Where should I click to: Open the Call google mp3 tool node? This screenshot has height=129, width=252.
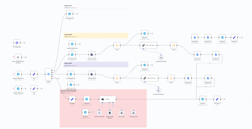133,112
